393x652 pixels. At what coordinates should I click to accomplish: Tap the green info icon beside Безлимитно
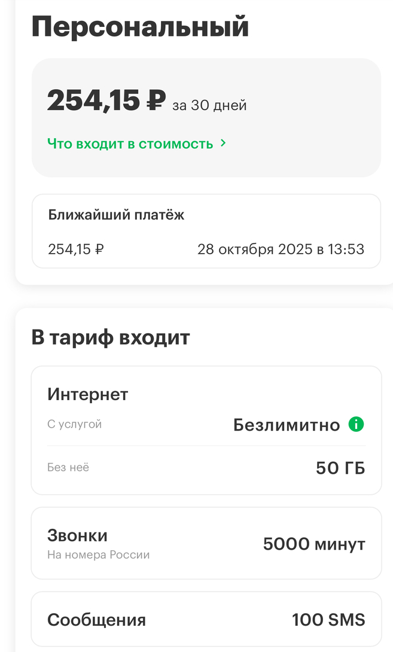click(x=356, y=425)
